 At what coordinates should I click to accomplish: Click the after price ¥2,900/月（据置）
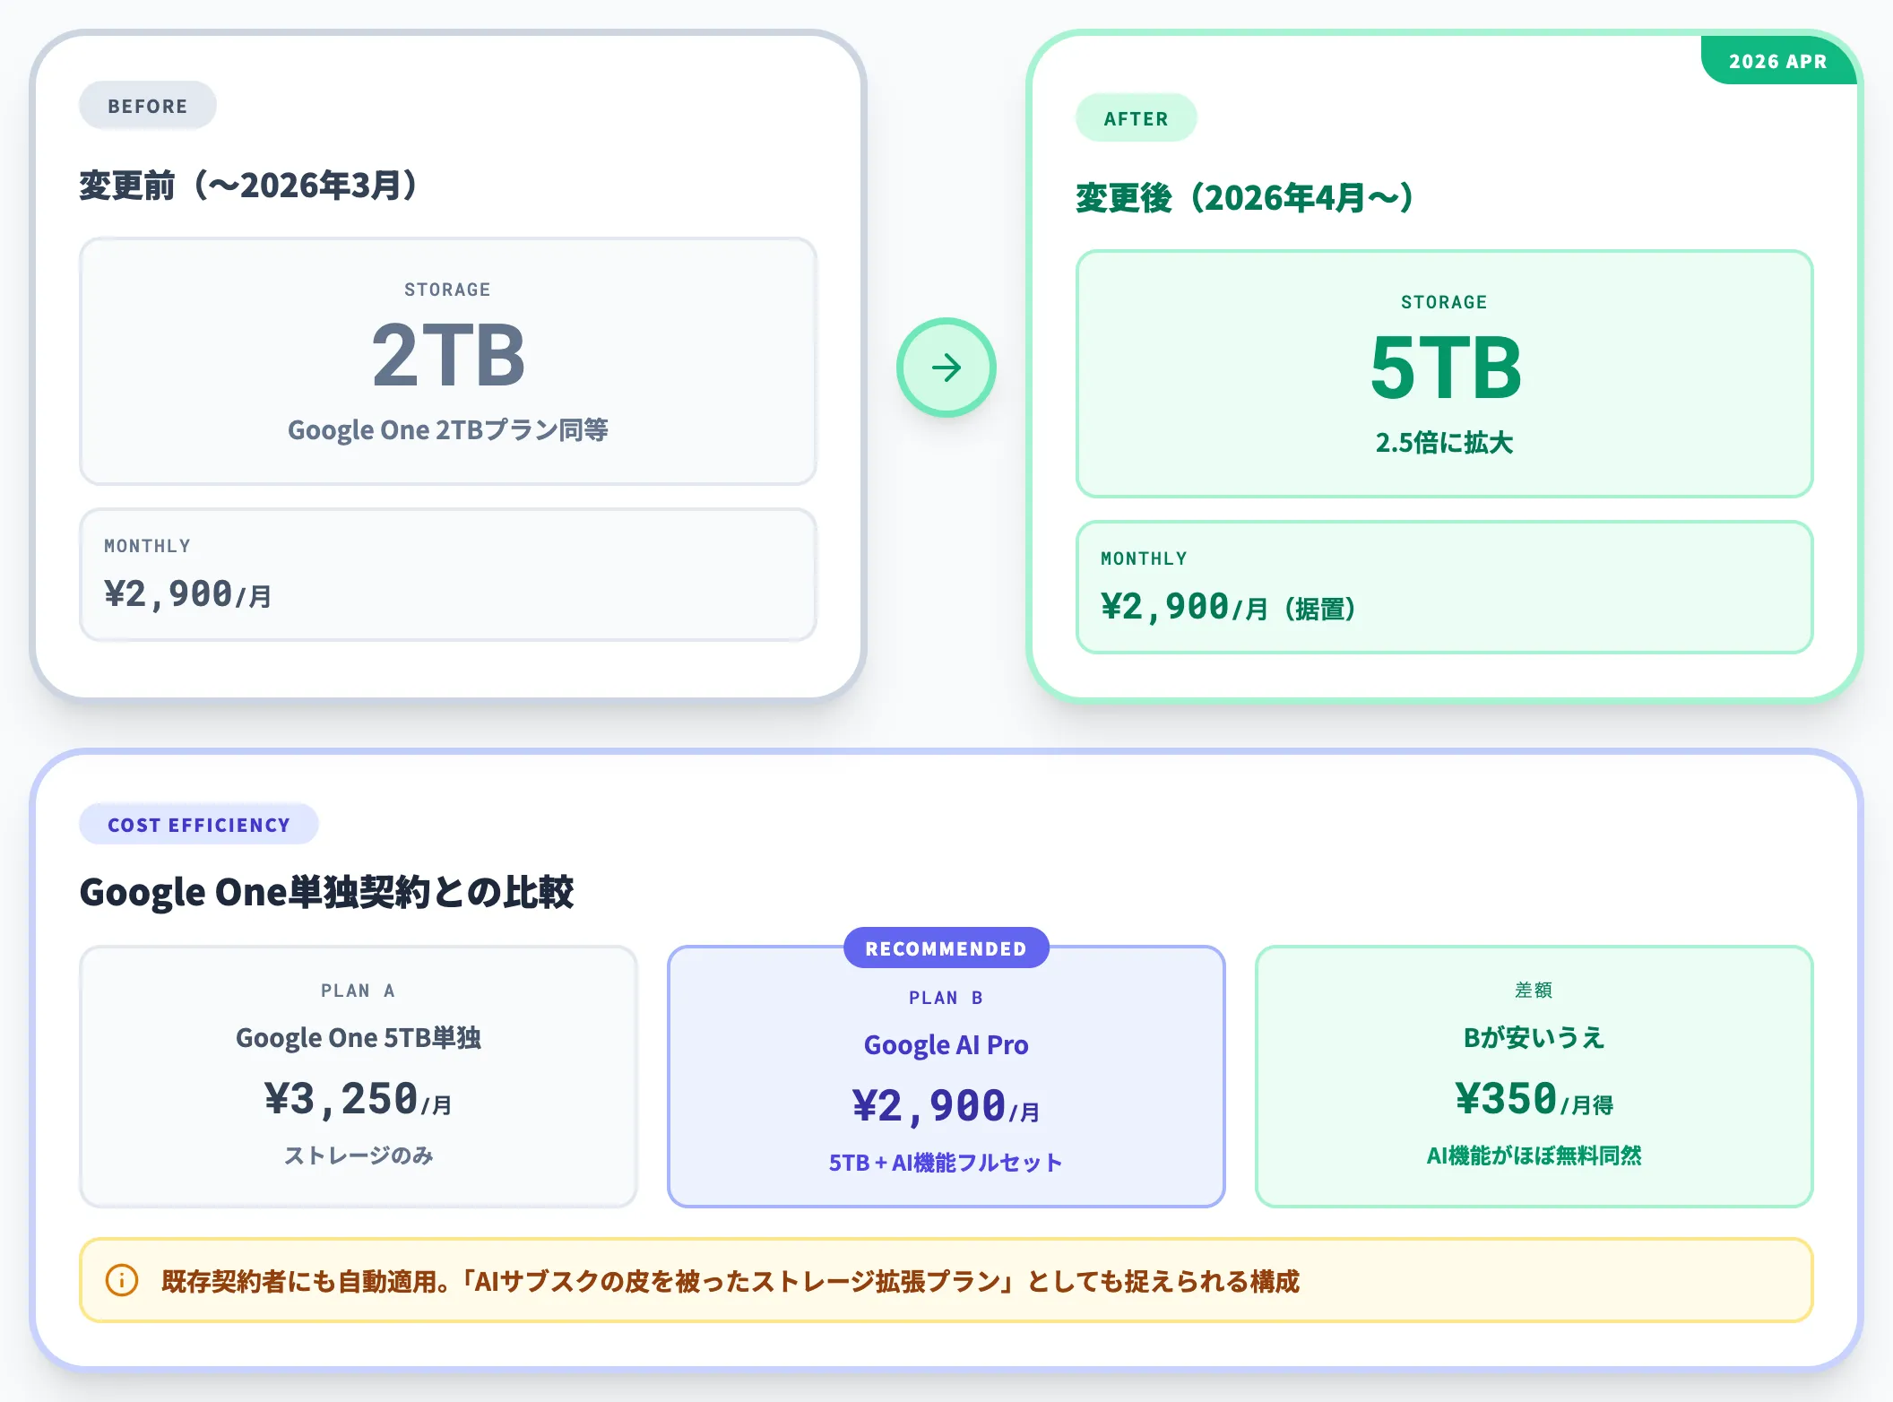(1229, 607)
